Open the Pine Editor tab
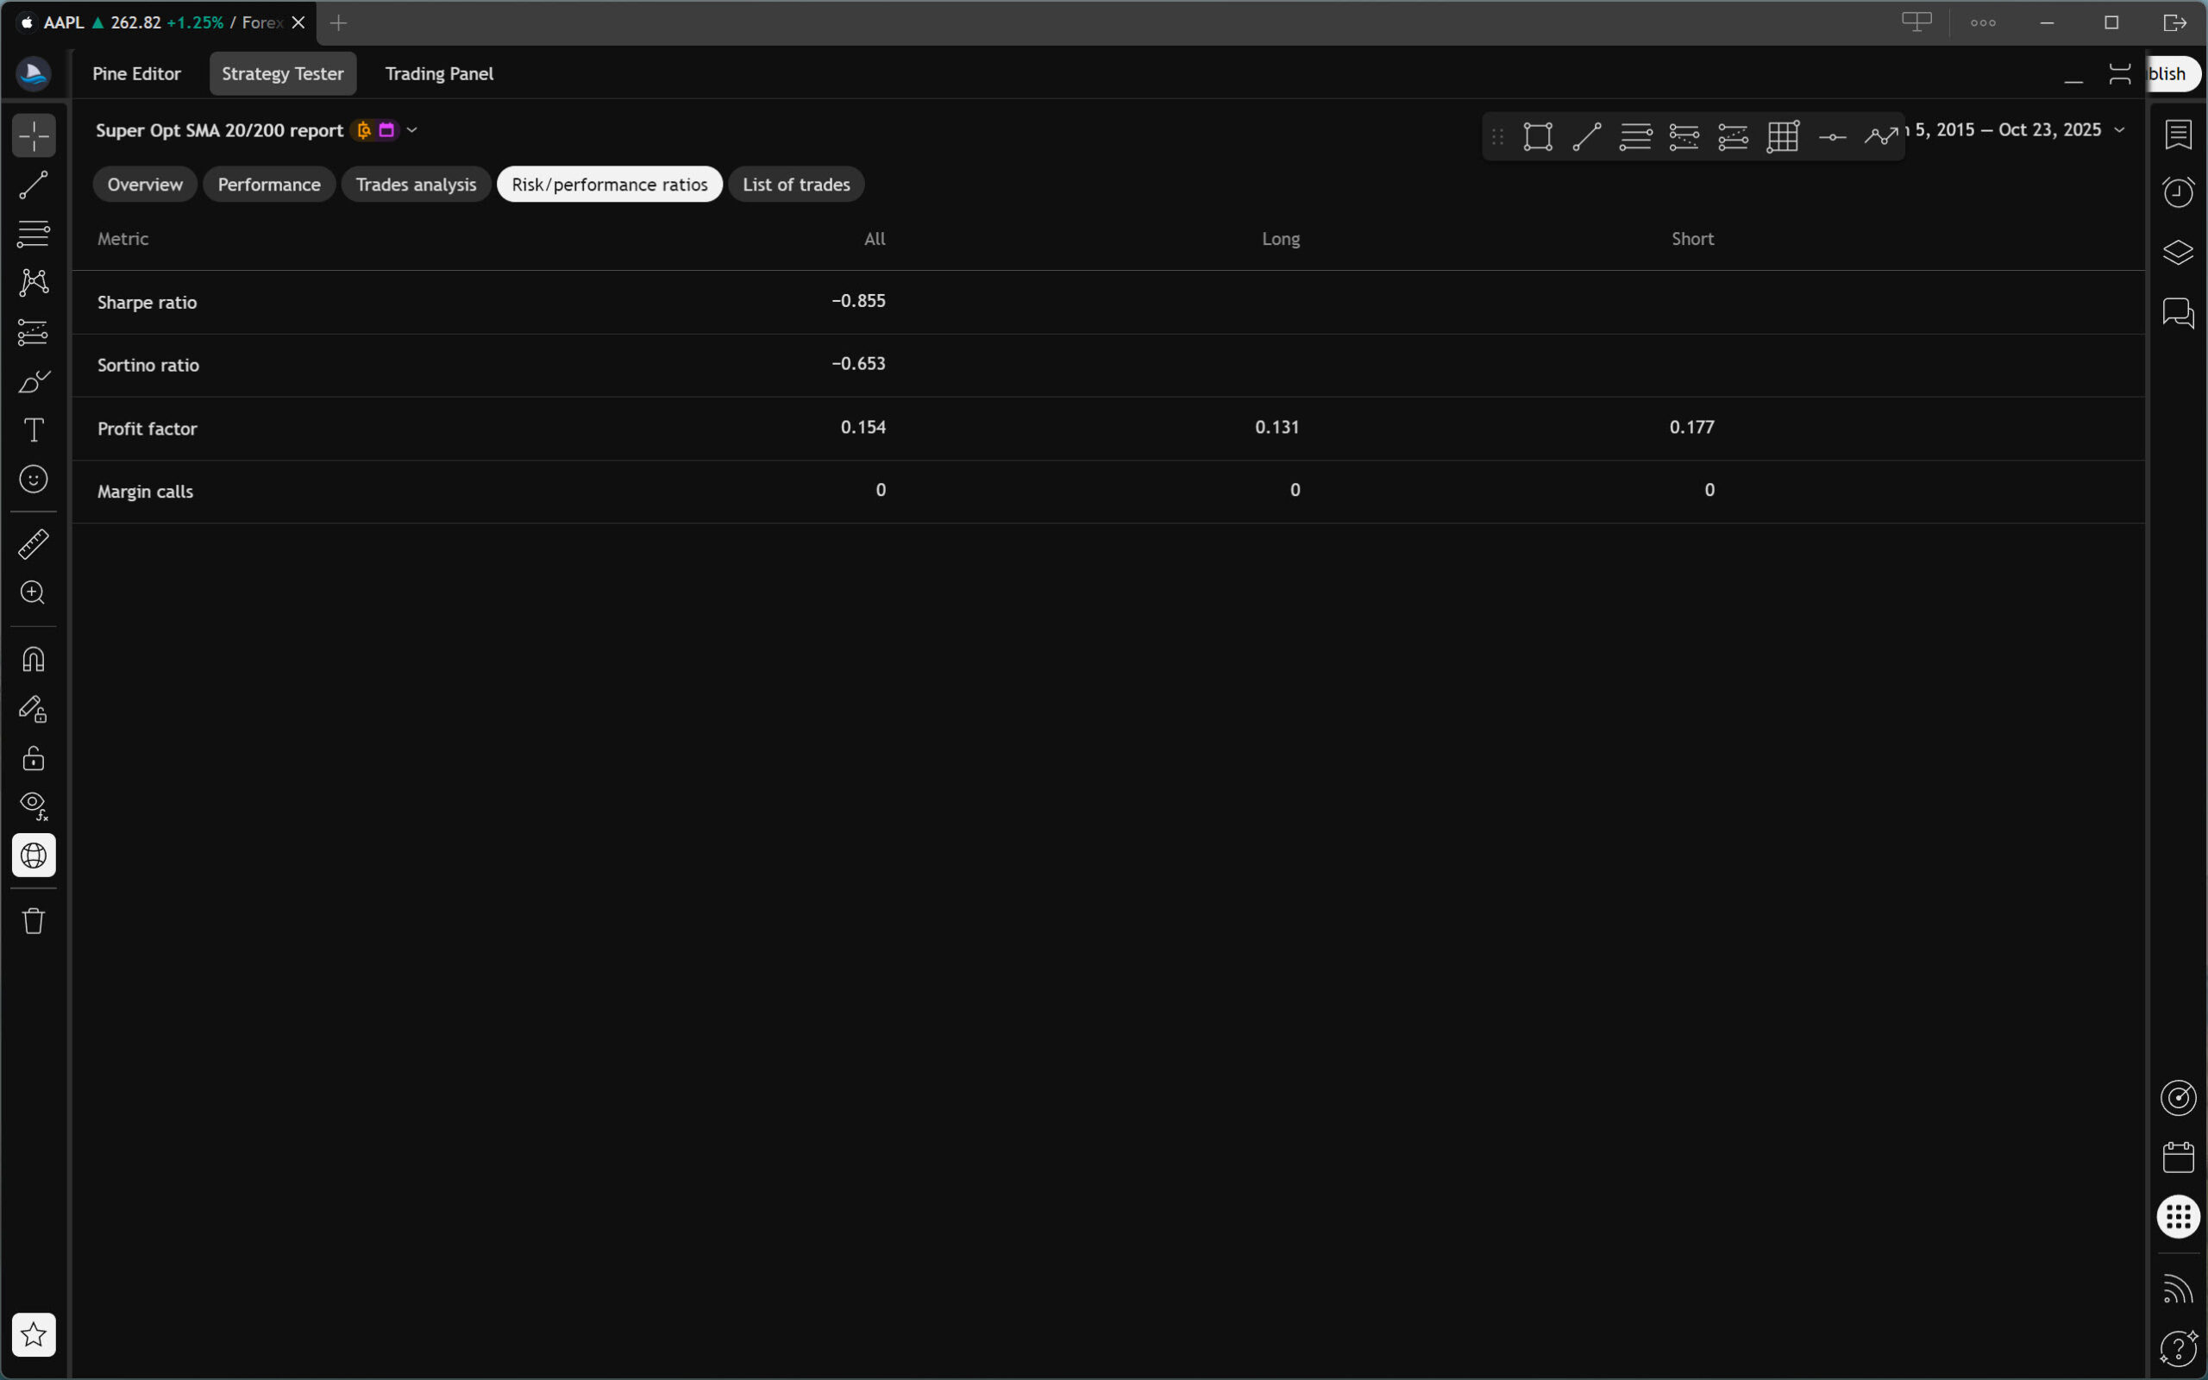2208x1380 pixels. click(x=137, y=74)
